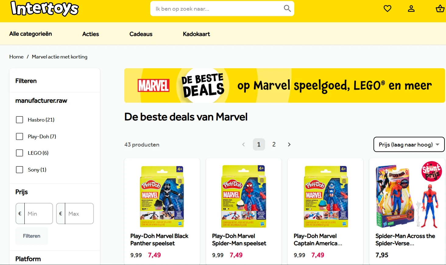Select Kadokaart from the navigation
This screenshot has width=446, height=265.
[196, 34]
